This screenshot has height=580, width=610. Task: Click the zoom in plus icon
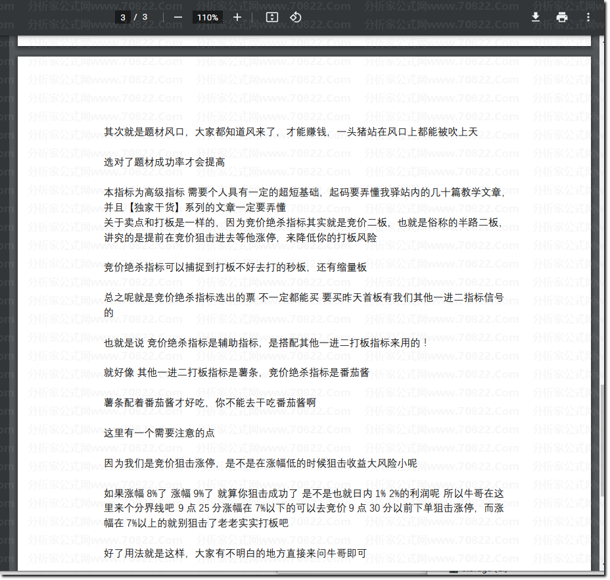pyautogui.click(x=237, y=17)
